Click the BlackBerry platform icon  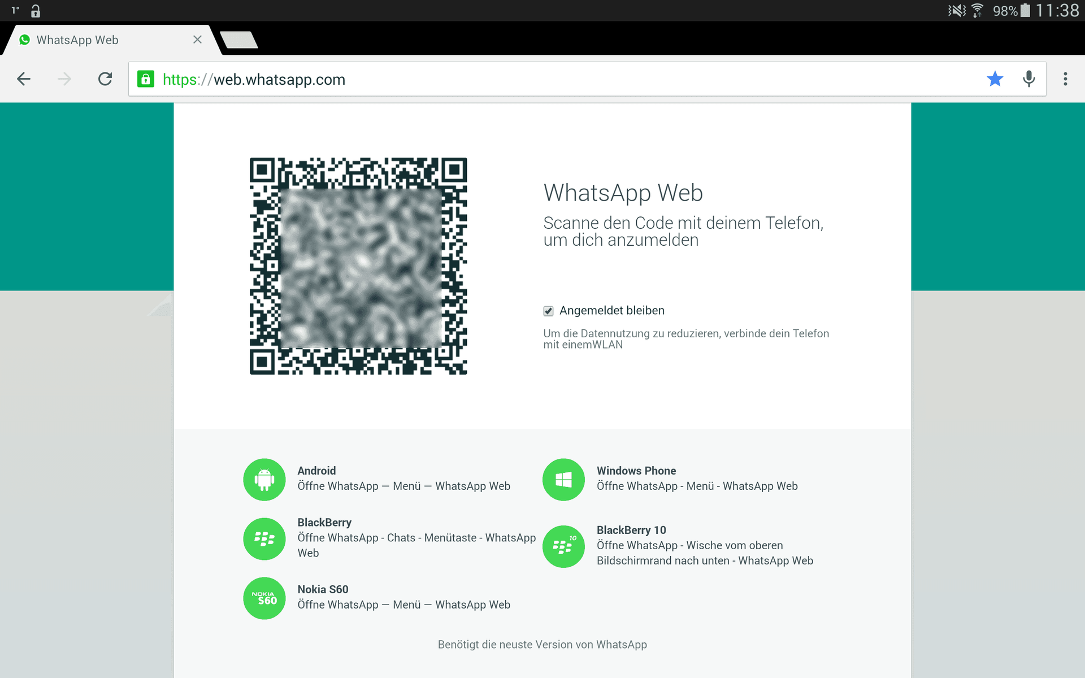click(264, 539)
